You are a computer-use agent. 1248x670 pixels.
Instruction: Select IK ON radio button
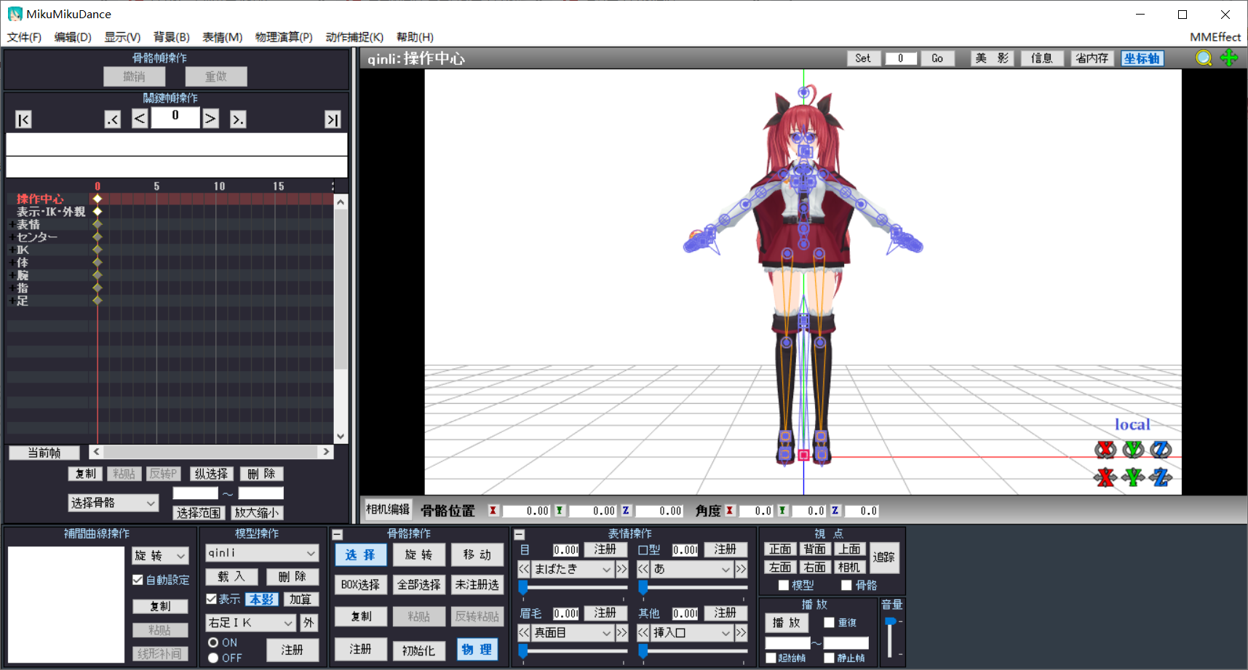[x=213, y=642]
